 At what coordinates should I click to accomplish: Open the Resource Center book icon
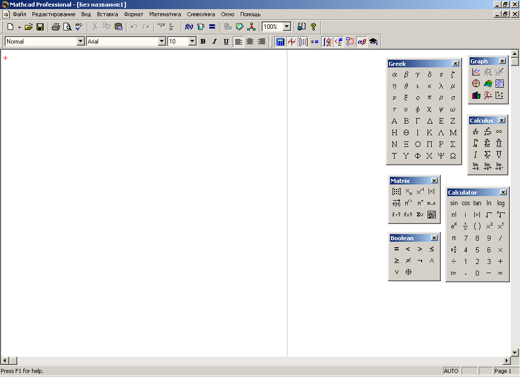click(302, 27)
